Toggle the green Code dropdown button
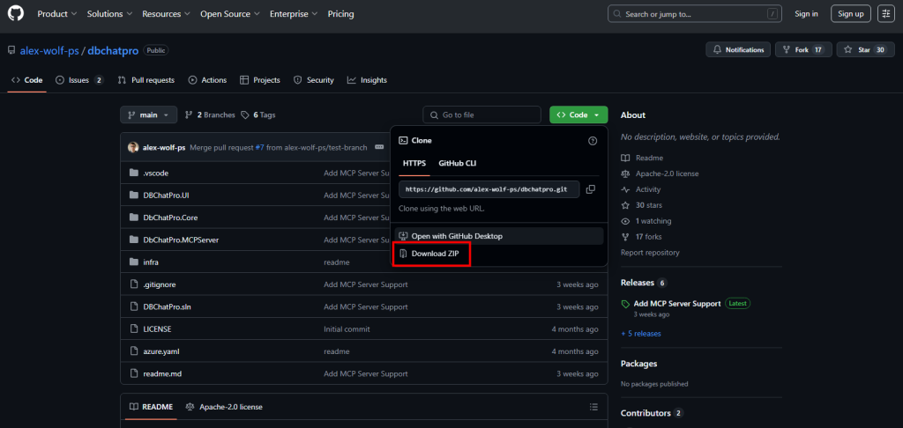903x428 pixels. click(x=578, y=115)
